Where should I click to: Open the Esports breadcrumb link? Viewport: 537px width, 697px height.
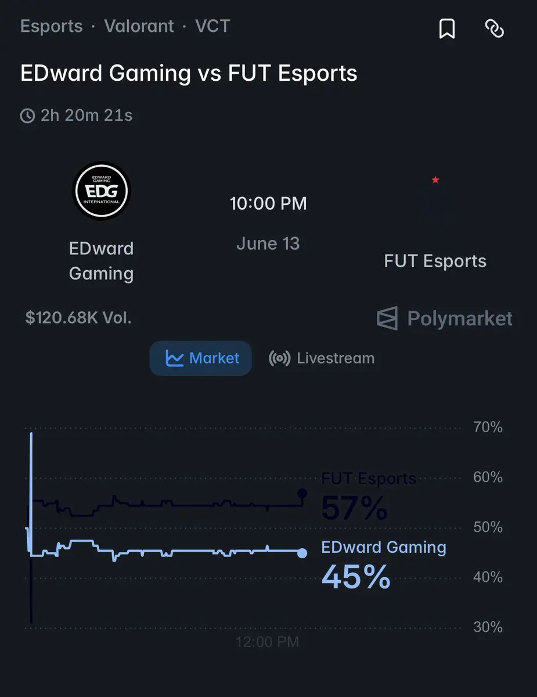coord(52,26)
